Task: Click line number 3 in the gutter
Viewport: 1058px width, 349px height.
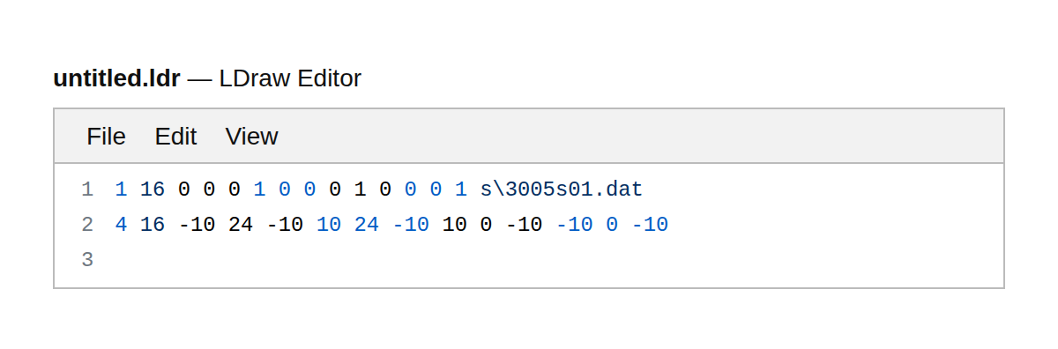Action: tap(86, 260)
